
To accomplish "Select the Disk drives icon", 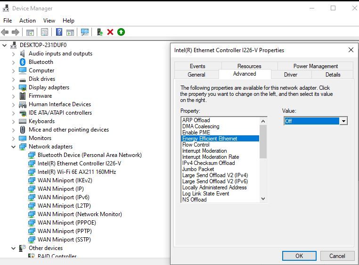I will pos(23,80).
